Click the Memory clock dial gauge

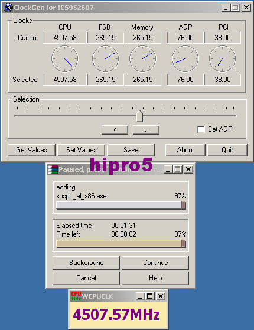(143, 59)
